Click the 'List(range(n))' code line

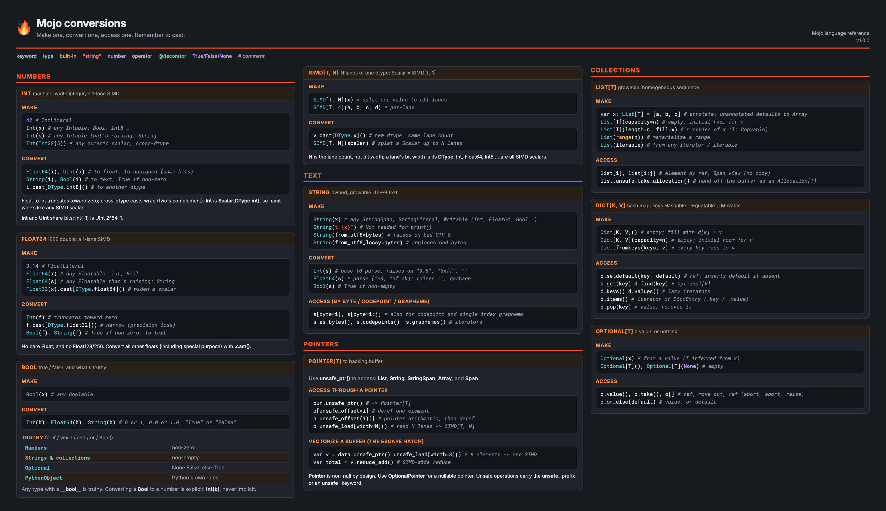655,137
